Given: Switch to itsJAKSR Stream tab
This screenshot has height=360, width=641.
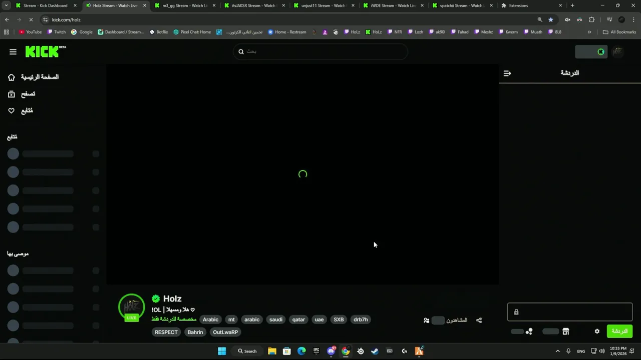Looking at the screenshot, I should 254,5.
